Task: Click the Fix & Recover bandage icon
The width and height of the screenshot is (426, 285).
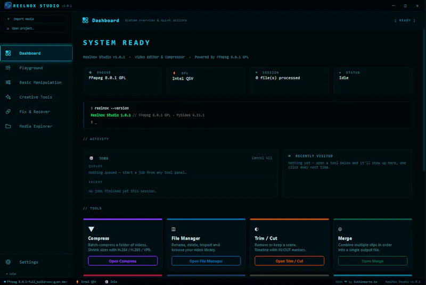Action: pos(8,112)
